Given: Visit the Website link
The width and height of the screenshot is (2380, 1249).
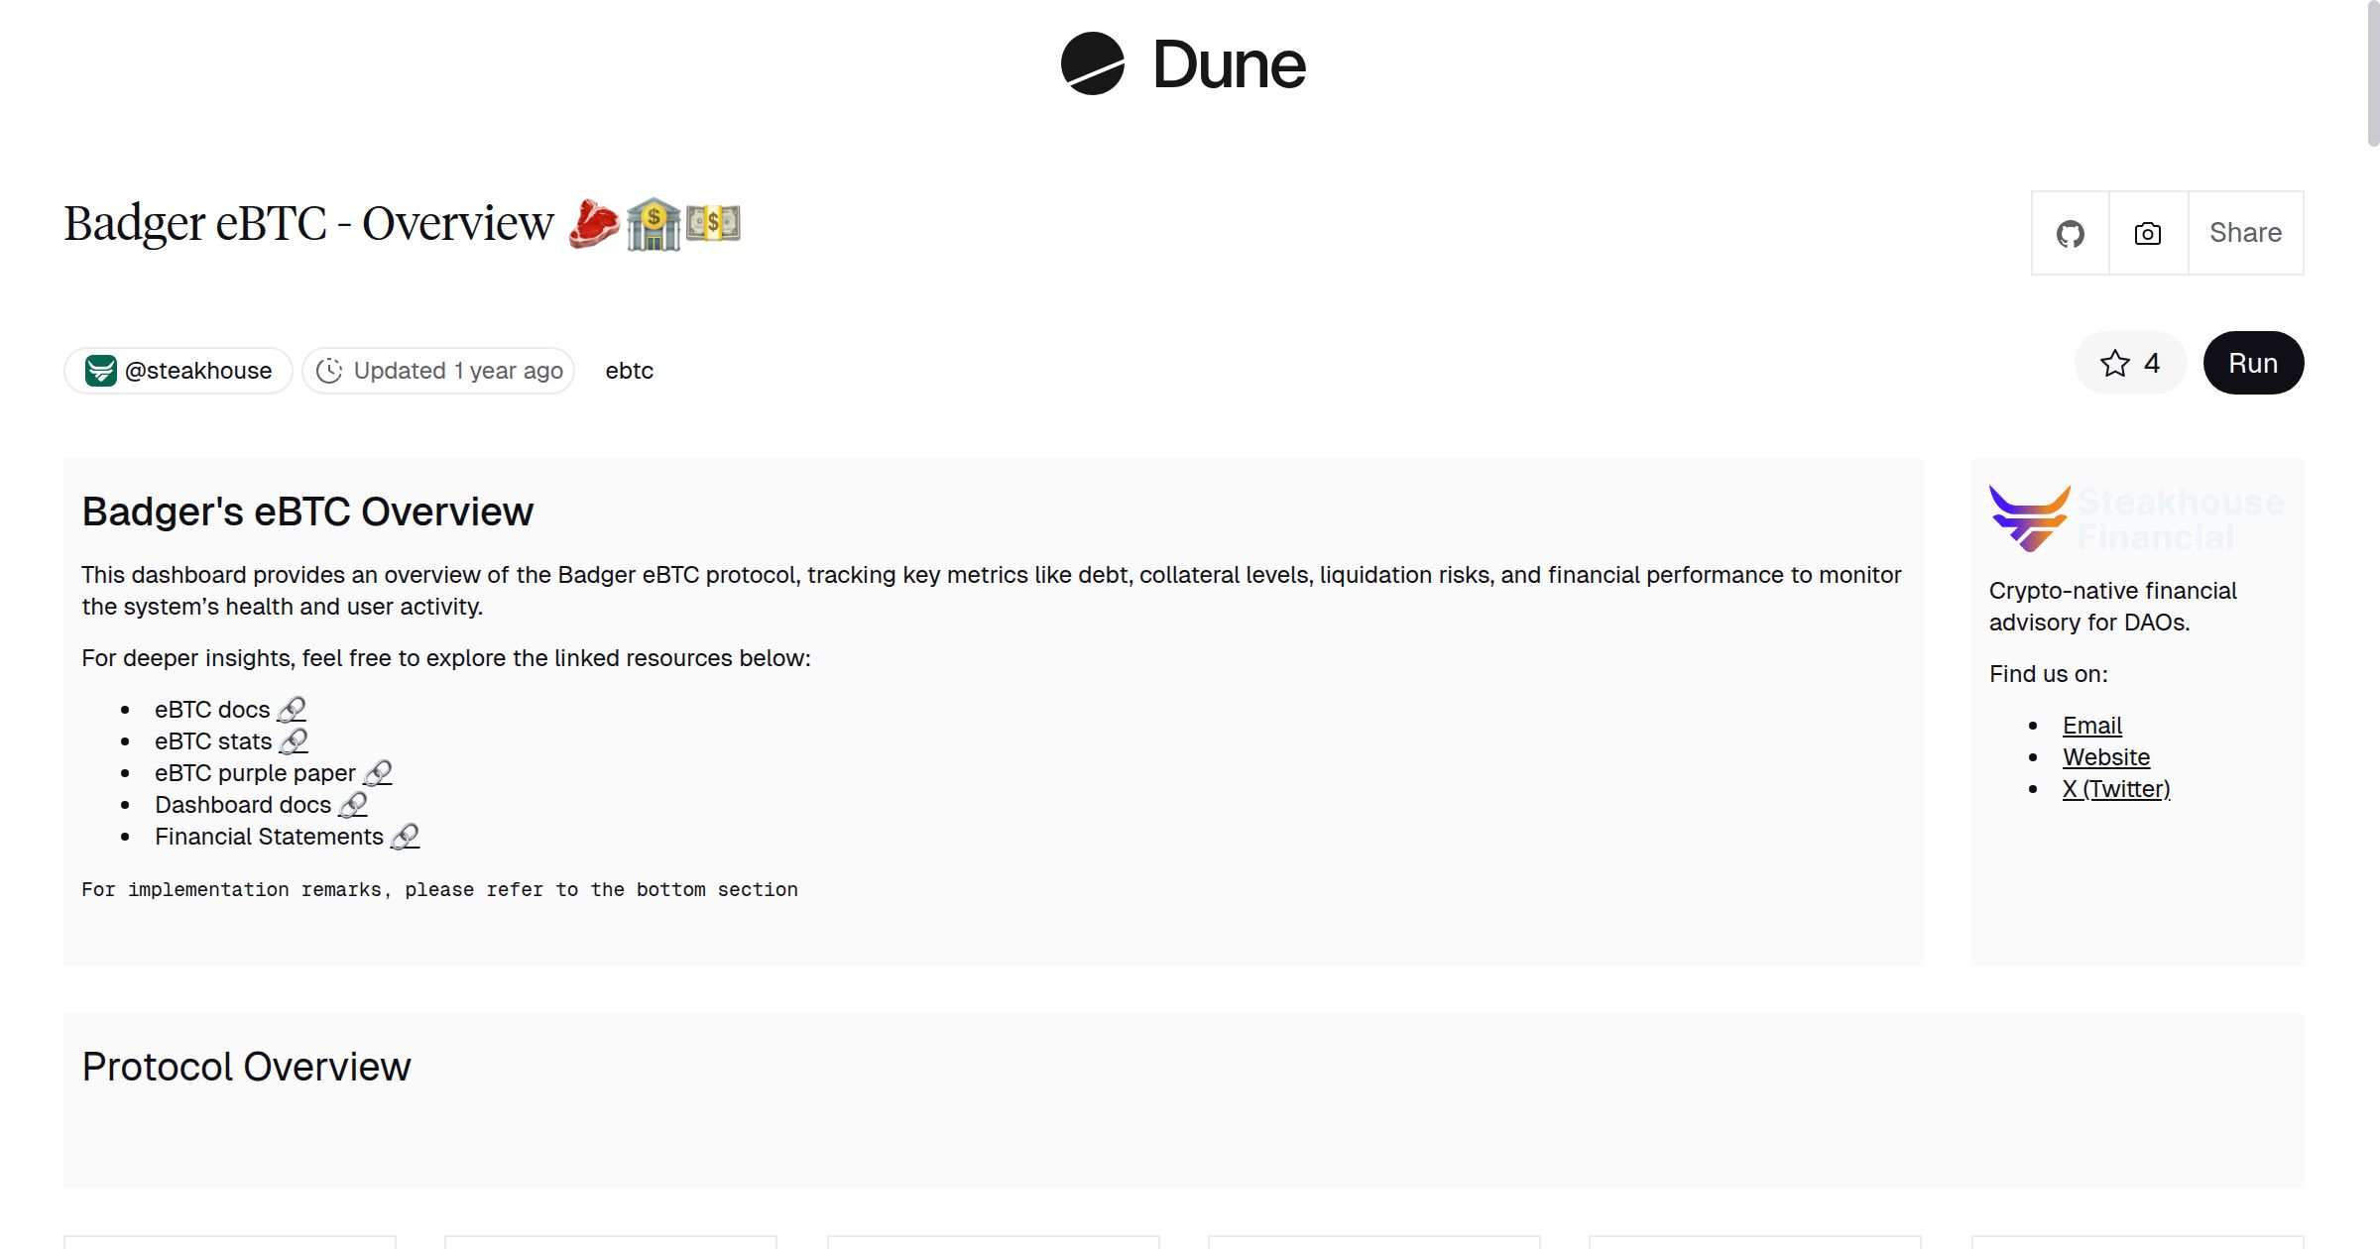Looking at the screenshot, I should (x=2105, y=757).
